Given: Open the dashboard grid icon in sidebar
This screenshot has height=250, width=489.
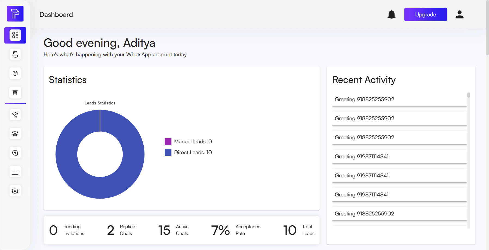Looking at the screenshot, I should [x=15, y=35].
